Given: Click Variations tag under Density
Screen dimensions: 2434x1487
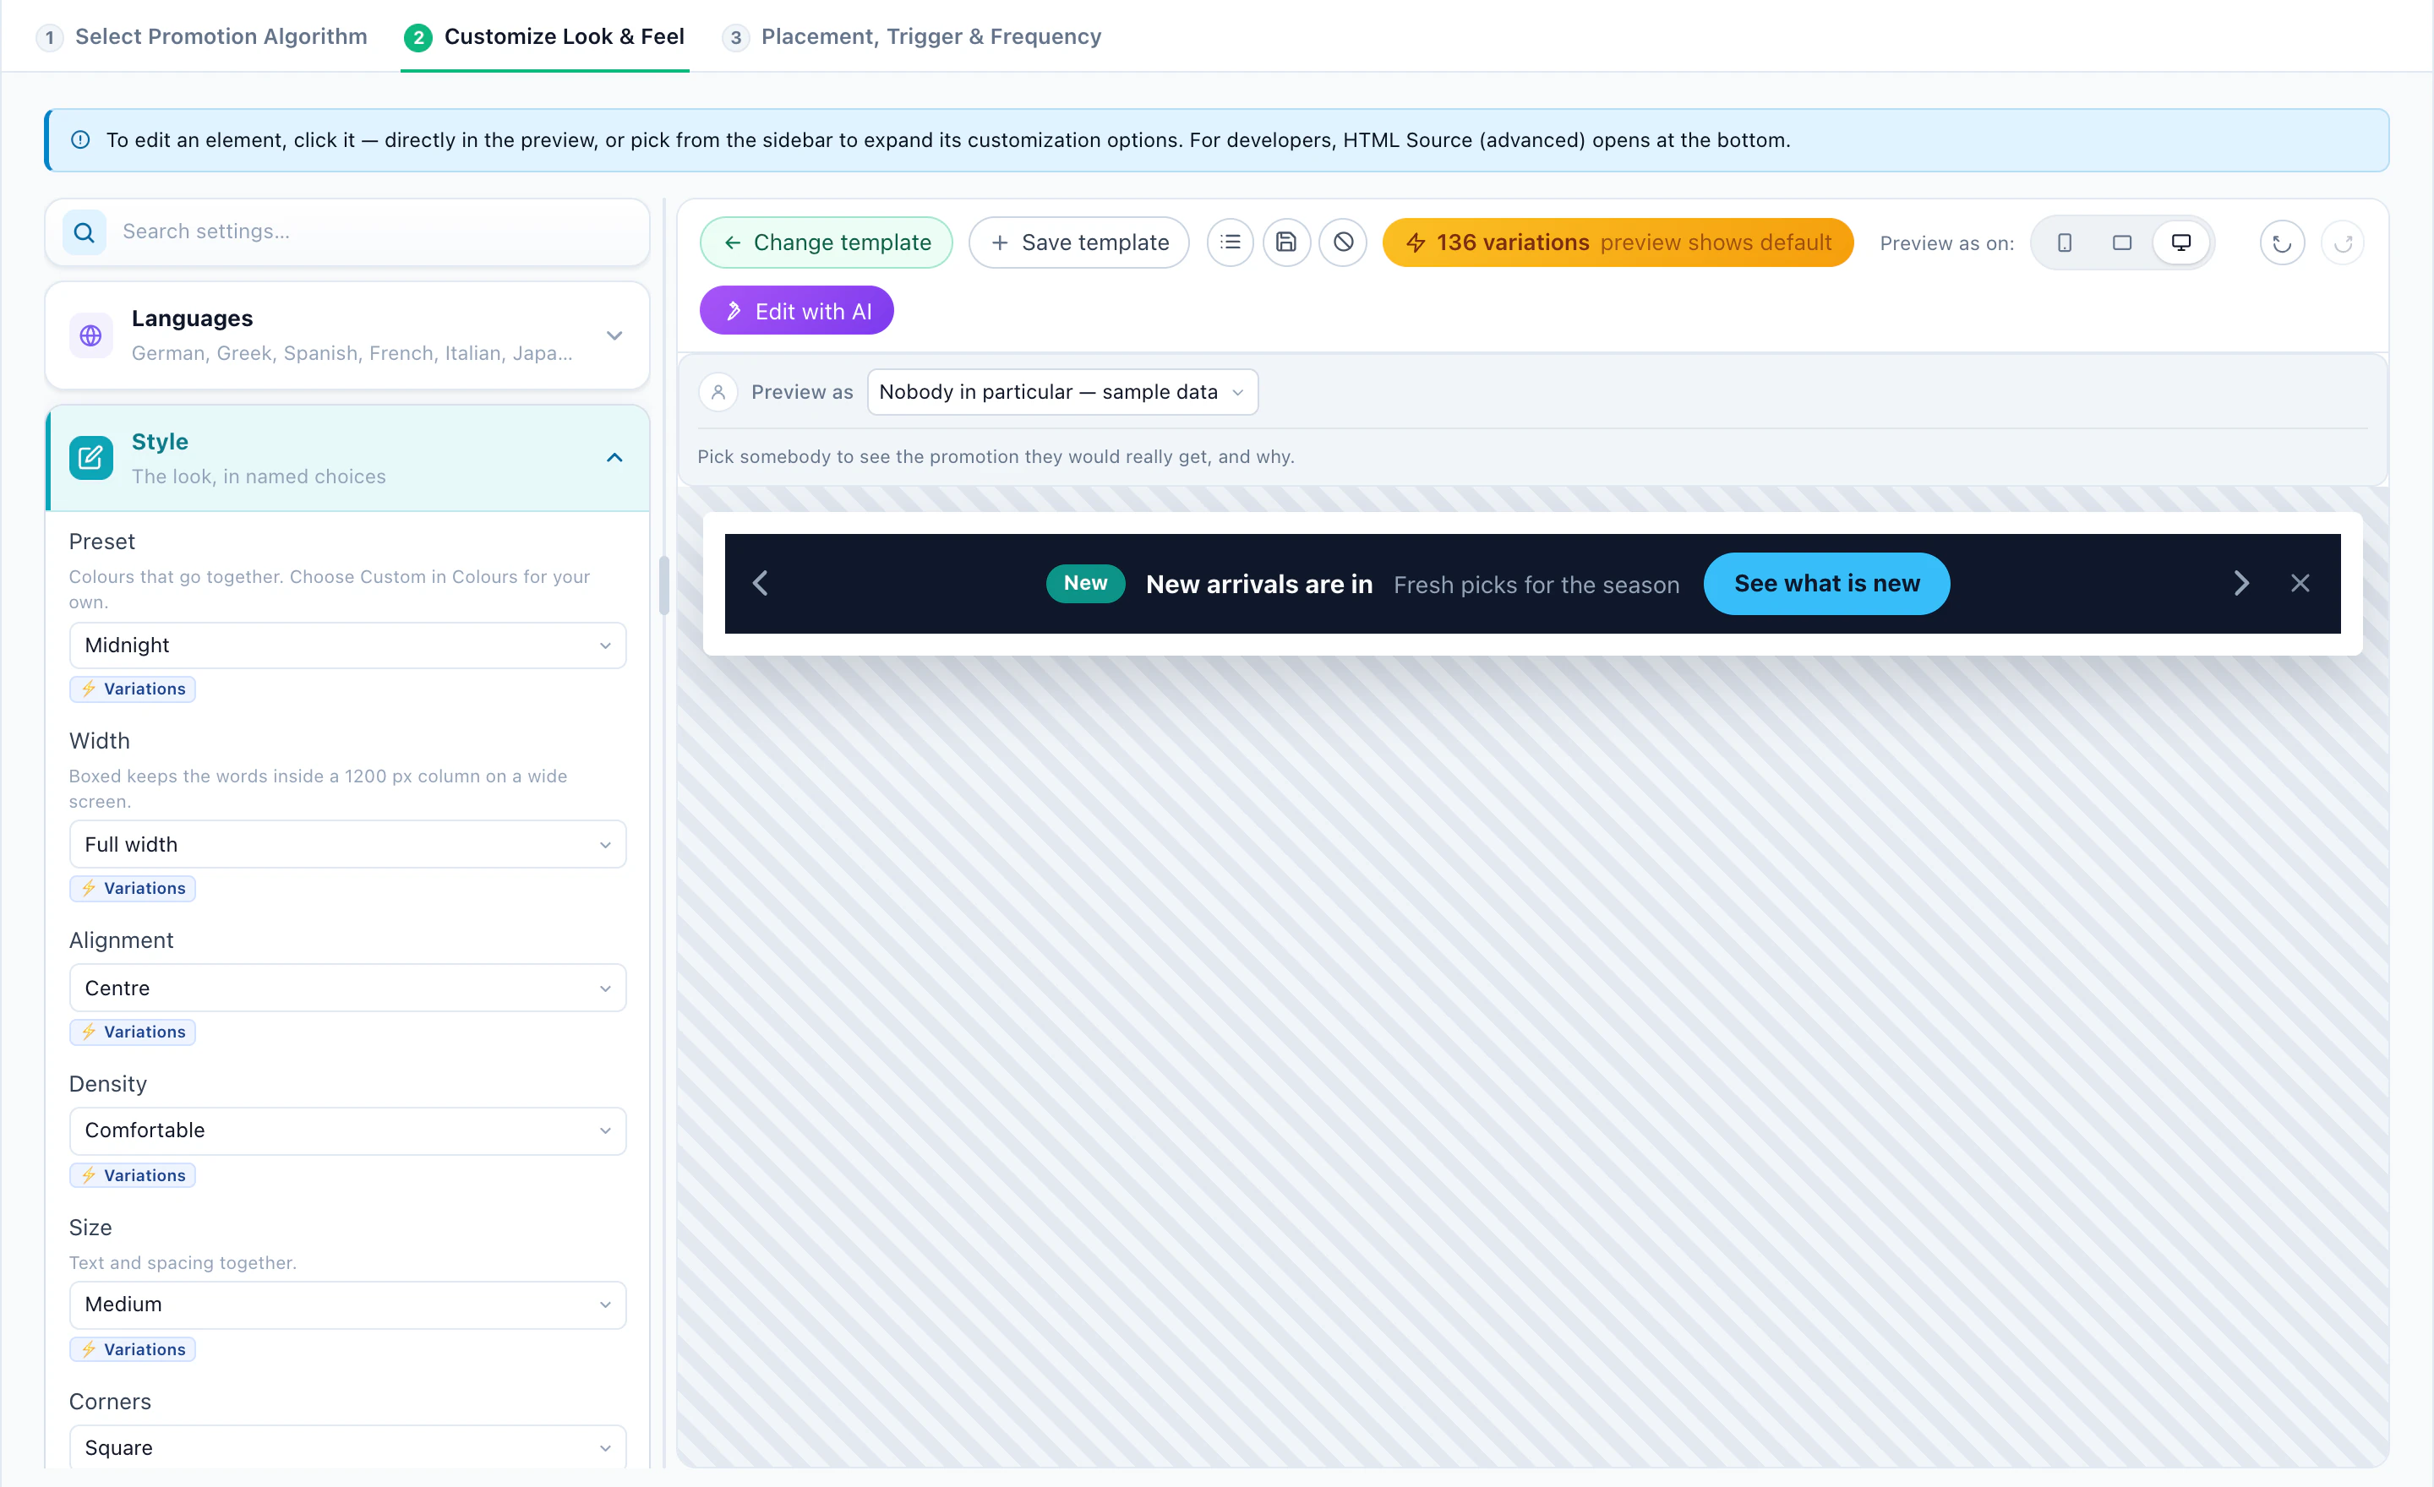Looking at the screenshot, I should click(133, 1175).
